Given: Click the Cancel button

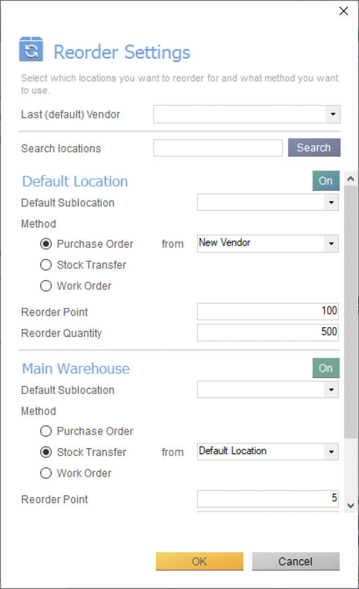Looking at the screenshot, I should click(x=296, y=561).
